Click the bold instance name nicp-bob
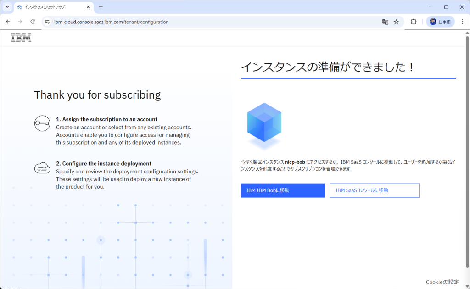Image resolution: width=470 pixels, height=289 pixels. coord(295,162)
